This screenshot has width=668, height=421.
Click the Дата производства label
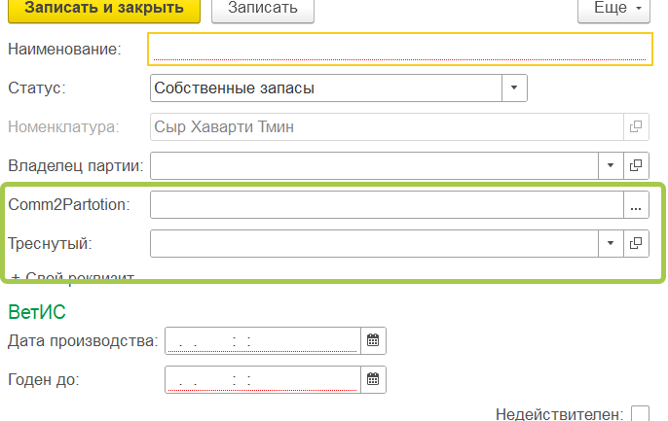point(83,341)
